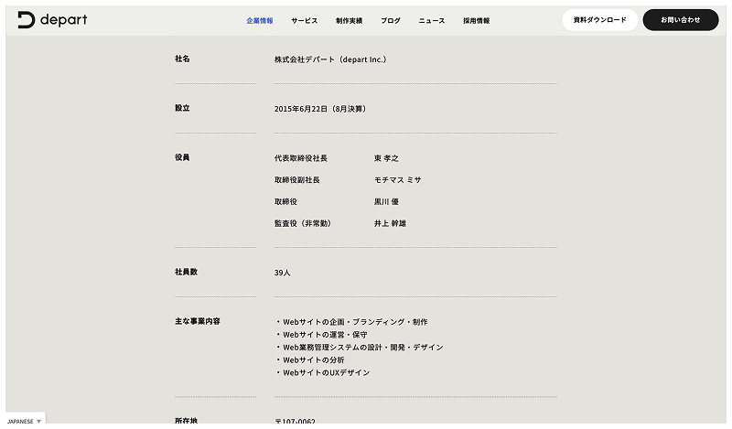Select the 社名 label
The width and height of the screenshot is (732, 429).
[x=182, y=59]
